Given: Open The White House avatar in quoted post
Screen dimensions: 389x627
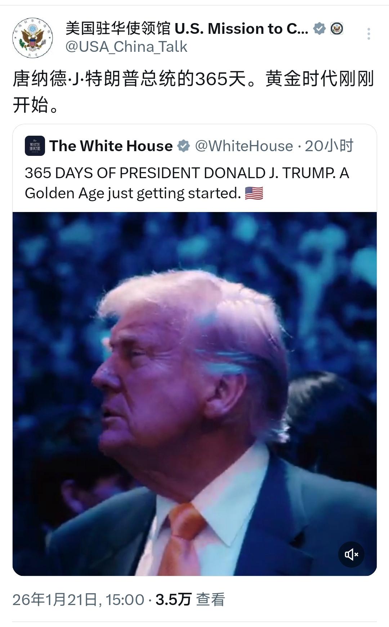Looking at the screenshot, I should (35, 146).
